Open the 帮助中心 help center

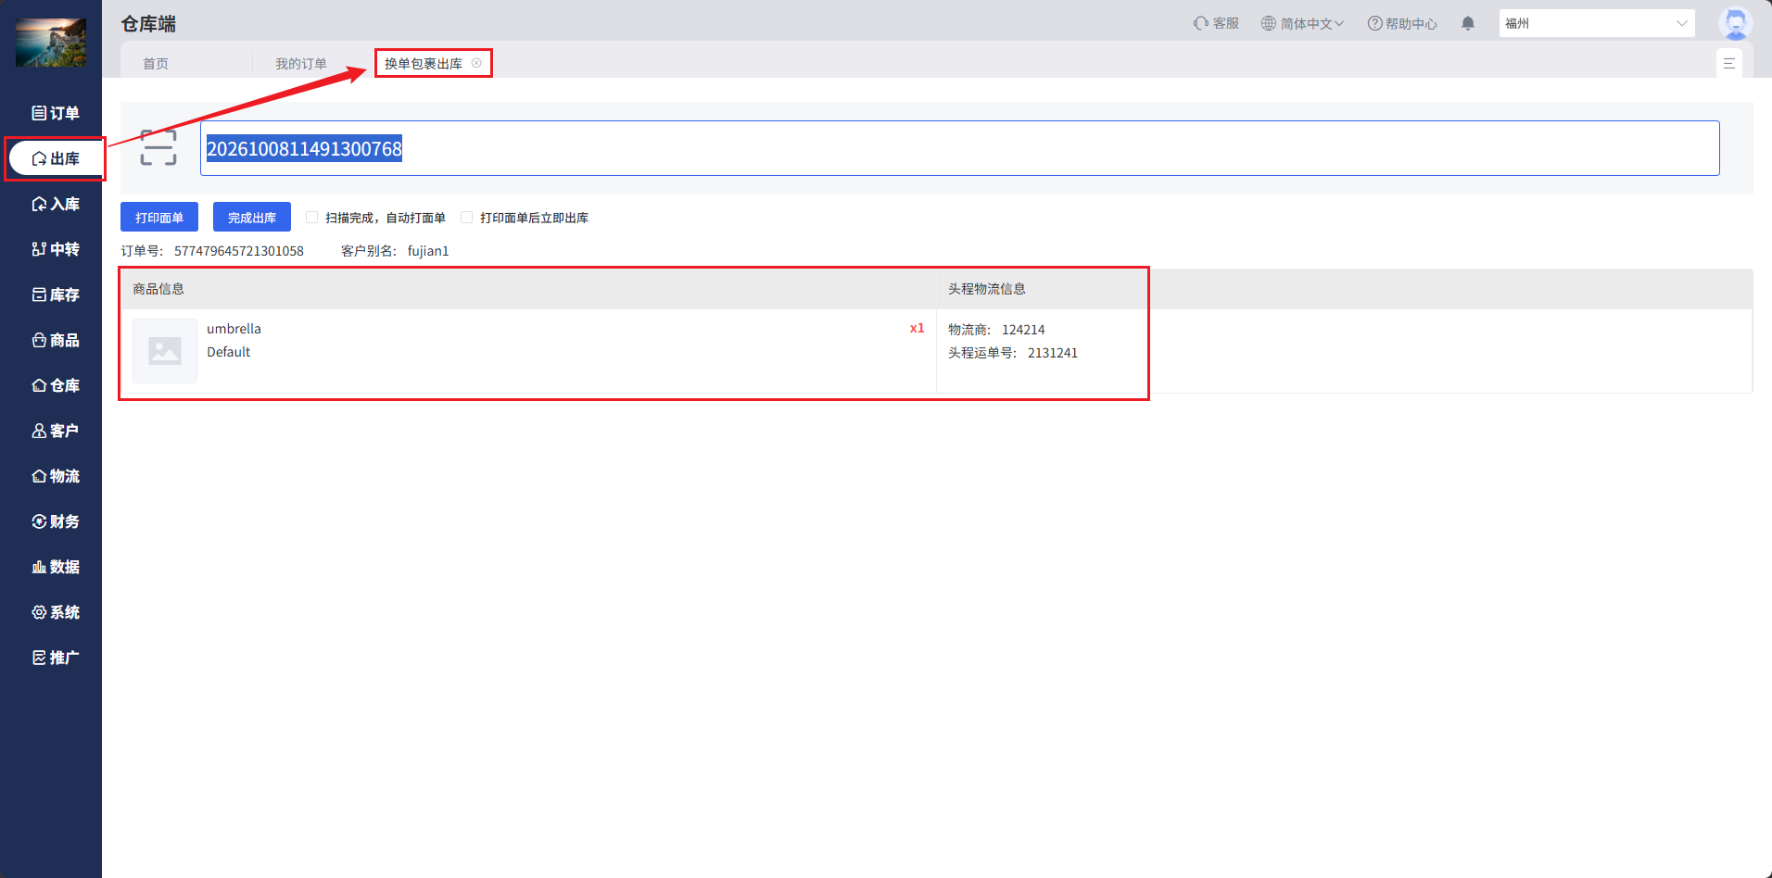(x=1402, y=23)
